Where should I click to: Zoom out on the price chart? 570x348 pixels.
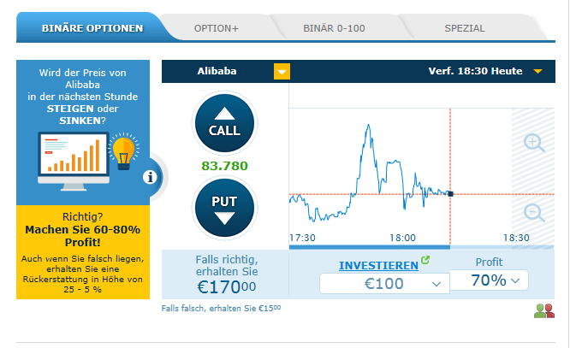pyautogui.click(x=534, y=212)
